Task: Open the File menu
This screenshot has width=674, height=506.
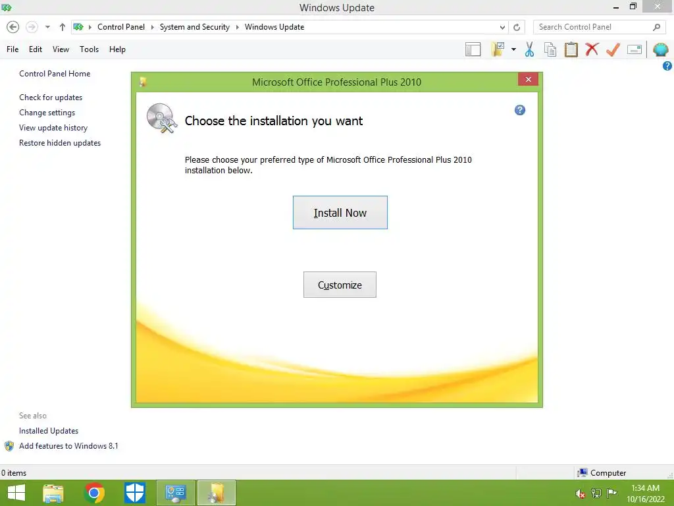Action: 13,49
